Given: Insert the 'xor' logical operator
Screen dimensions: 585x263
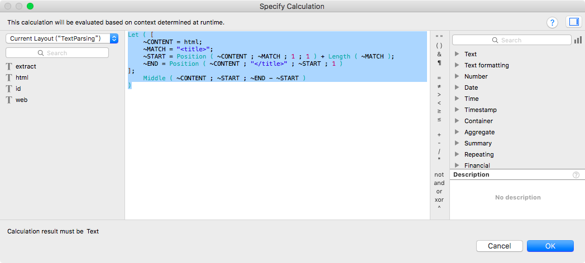Looking at the screenshot, I should [x=439, y=199].
